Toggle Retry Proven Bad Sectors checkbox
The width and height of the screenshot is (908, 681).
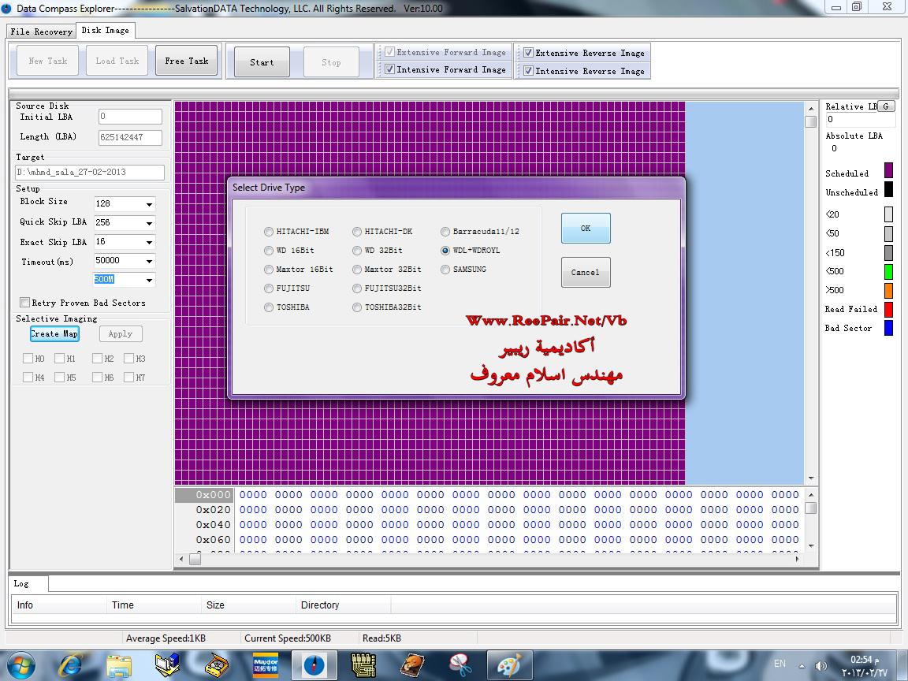[25, 303]
